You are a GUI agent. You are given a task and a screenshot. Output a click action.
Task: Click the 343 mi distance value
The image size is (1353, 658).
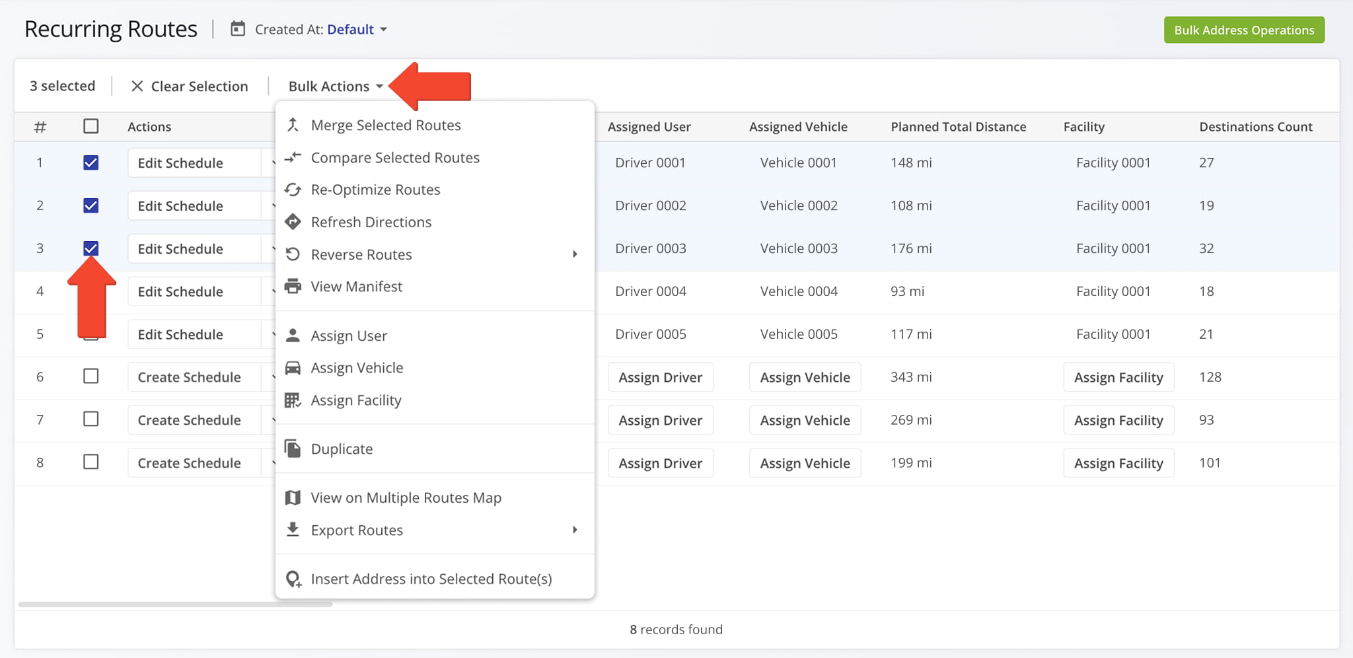(x=911, y=377)
